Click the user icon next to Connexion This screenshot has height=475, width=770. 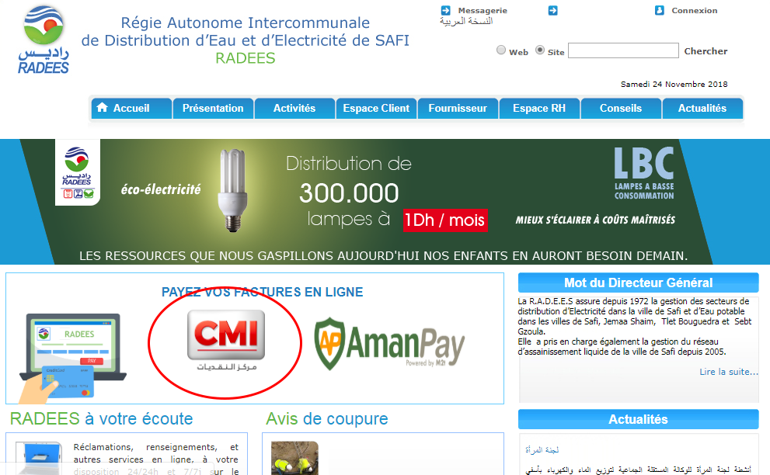(660, 11)
